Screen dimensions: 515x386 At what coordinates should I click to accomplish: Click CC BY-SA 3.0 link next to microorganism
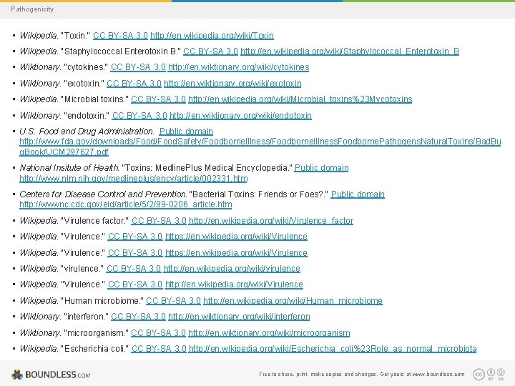coord(158,333)
